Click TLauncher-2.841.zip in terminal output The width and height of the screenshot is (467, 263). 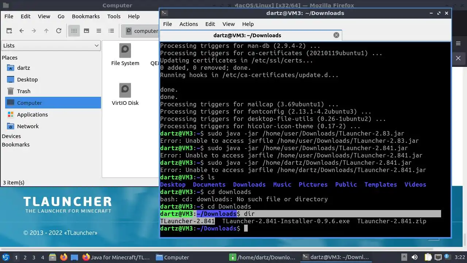[x=391, y=221]
